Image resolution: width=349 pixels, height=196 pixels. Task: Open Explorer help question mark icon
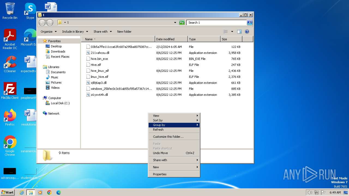click(247, 32)
